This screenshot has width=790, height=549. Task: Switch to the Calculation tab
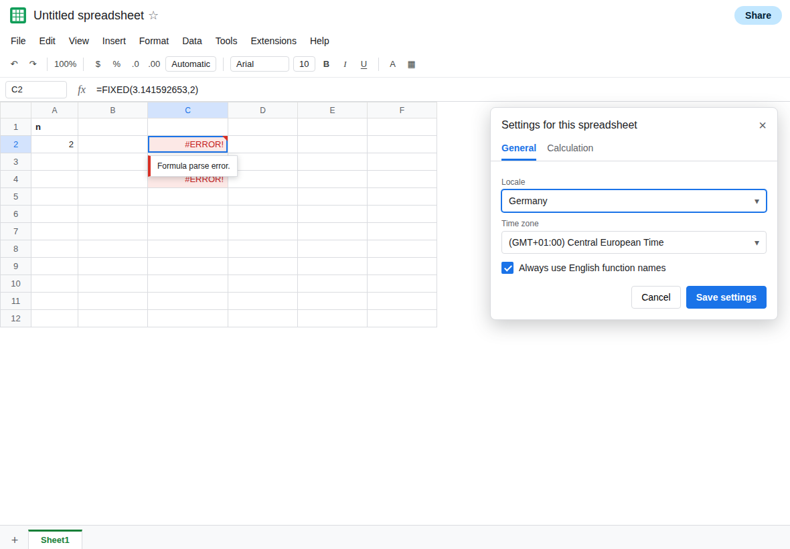pyautogui.click(x=570, y=148)
